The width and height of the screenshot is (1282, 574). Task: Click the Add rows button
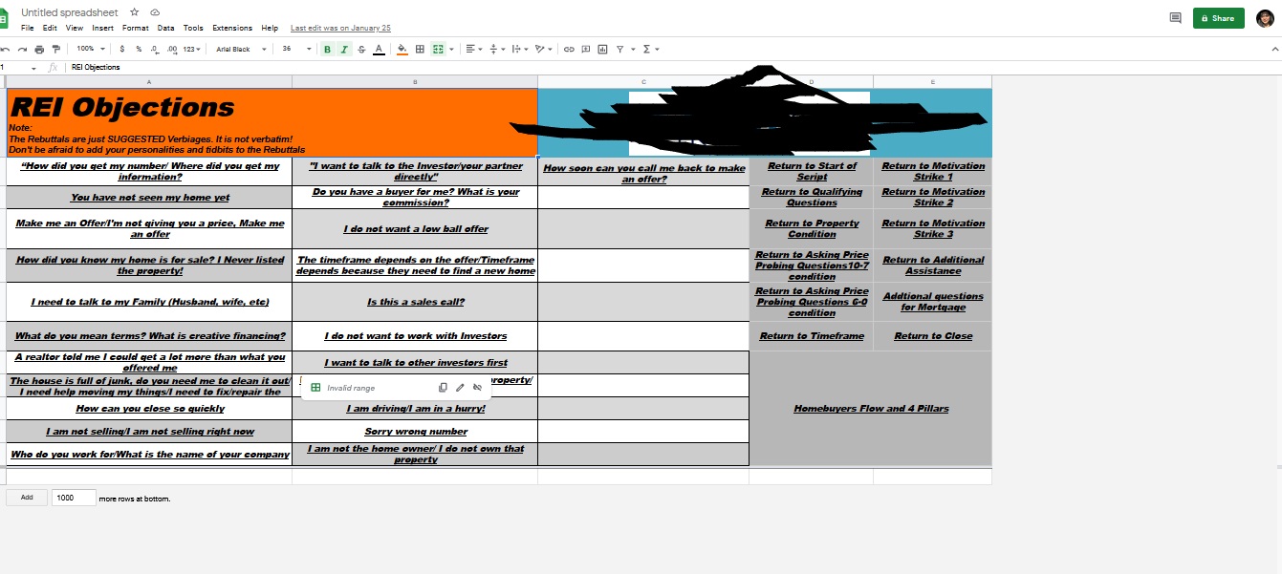pyautogui.click(x=27, y=497)
